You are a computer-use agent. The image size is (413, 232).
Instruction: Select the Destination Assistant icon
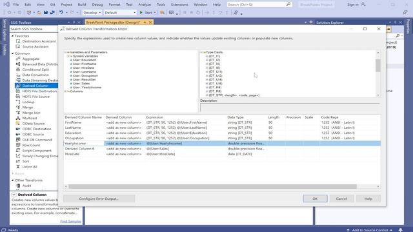18,41
